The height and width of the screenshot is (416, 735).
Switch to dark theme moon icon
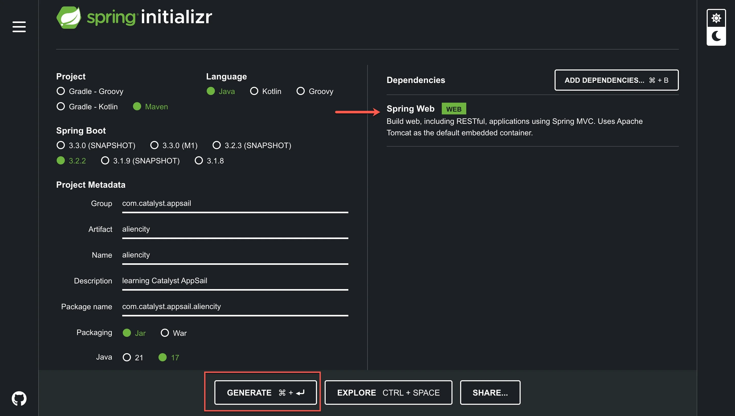(716, 36)
